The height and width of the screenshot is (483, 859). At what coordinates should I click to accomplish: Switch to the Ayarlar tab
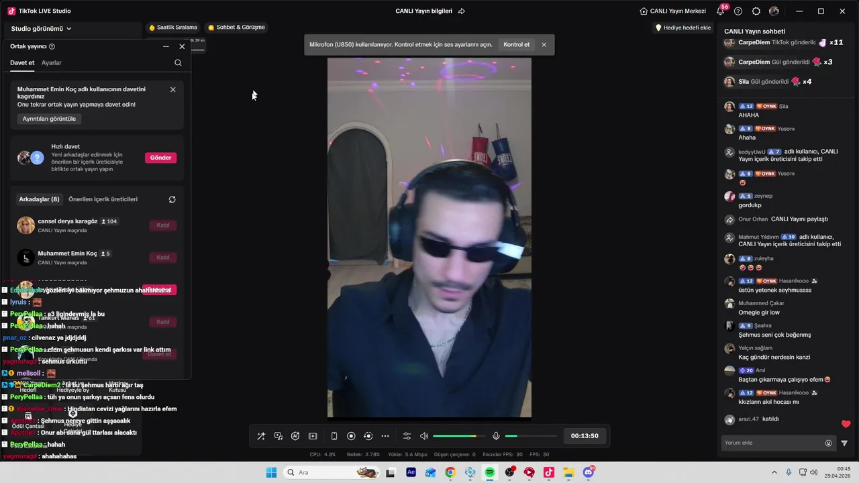(x=51, y=62)
